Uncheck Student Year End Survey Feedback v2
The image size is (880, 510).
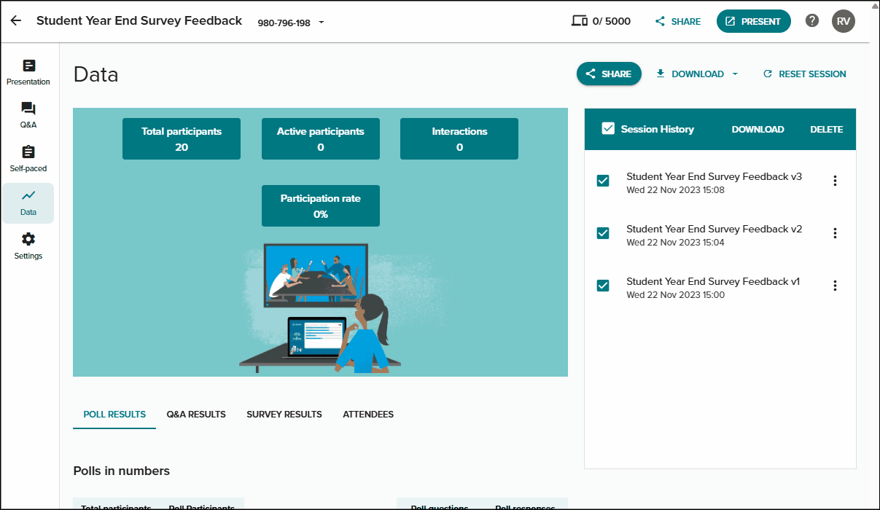click(603, 233)
